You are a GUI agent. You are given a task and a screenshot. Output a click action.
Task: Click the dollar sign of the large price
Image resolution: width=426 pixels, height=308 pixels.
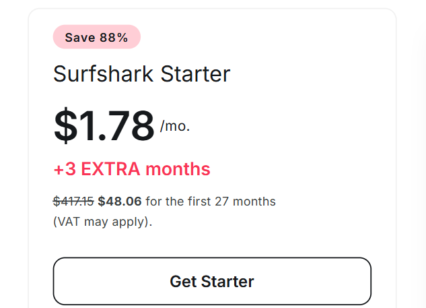click(x=65, y=125)
